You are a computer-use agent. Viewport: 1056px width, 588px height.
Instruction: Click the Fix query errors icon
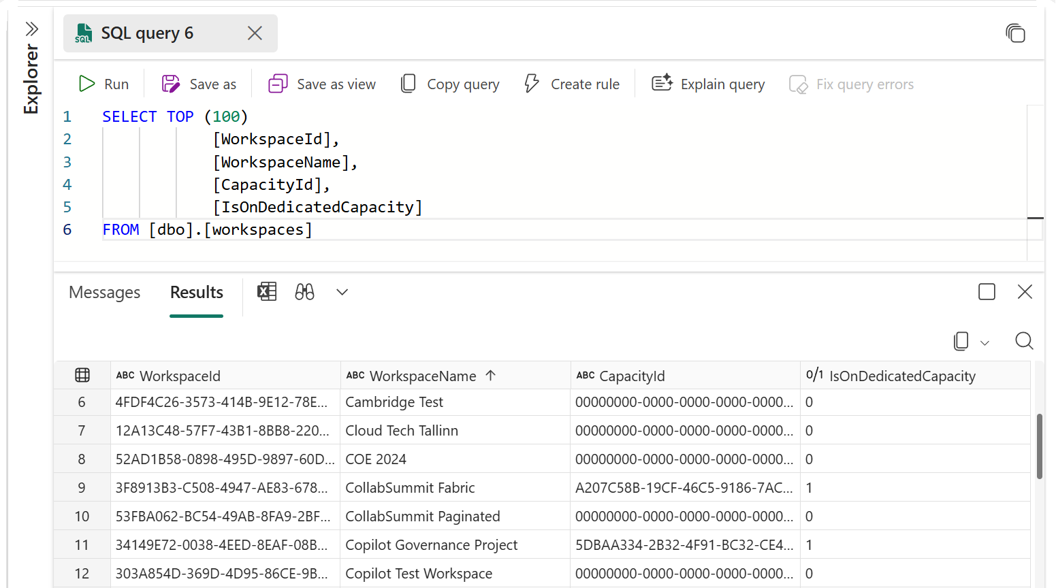point(798,84)
